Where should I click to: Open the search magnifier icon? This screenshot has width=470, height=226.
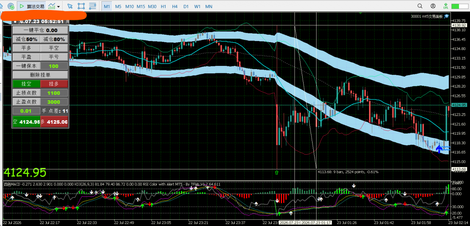point(420,6)
